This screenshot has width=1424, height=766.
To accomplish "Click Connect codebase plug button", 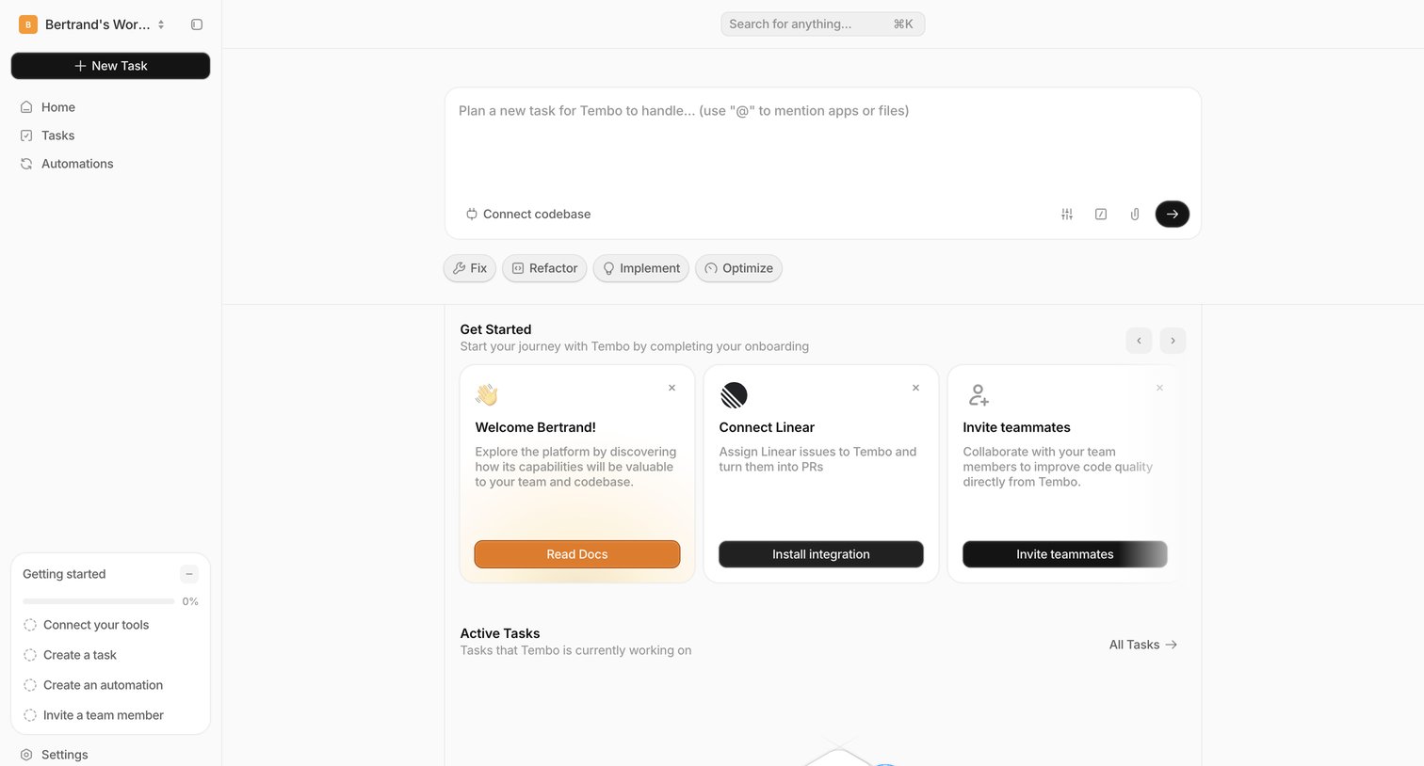I will (528, 215).
